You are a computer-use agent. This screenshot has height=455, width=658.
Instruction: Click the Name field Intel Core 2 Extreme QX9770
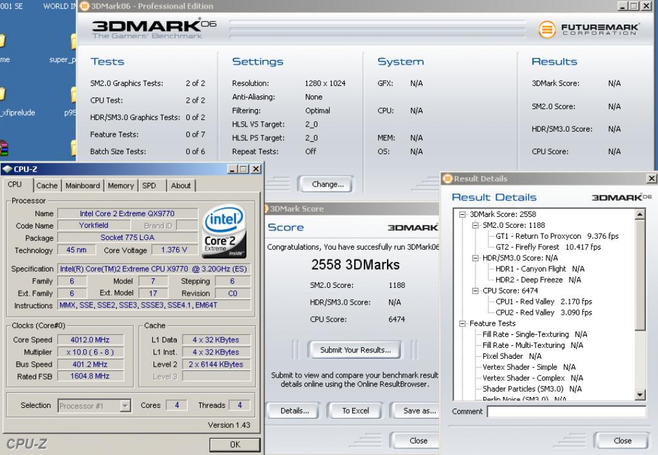(128, 214)
